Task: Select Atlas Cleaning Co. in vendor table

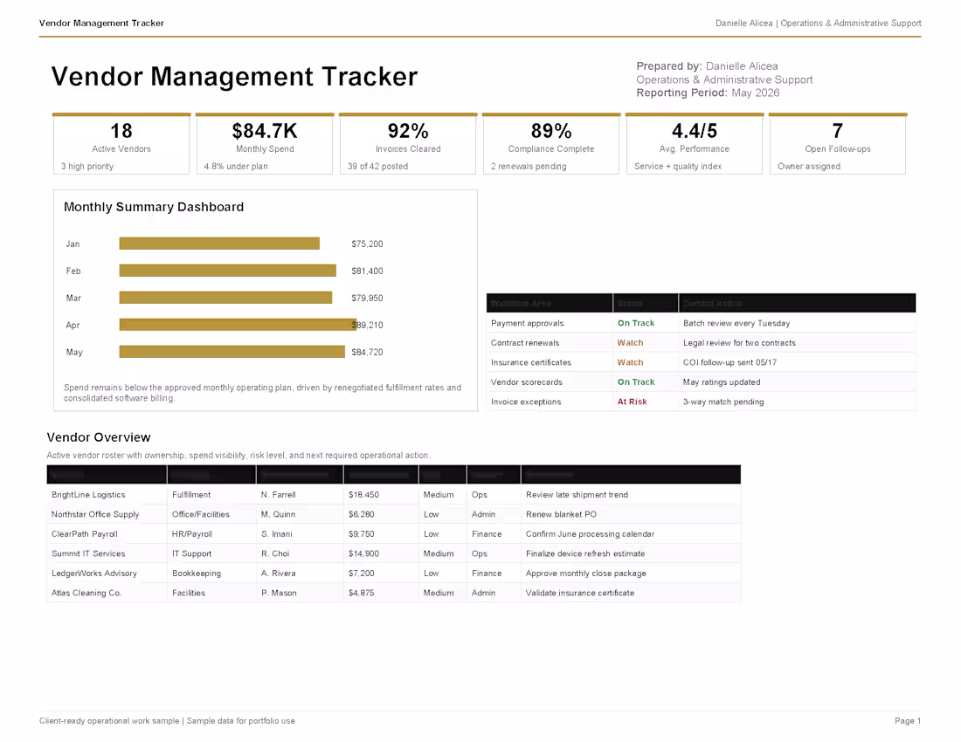Action: pos(86,593)
